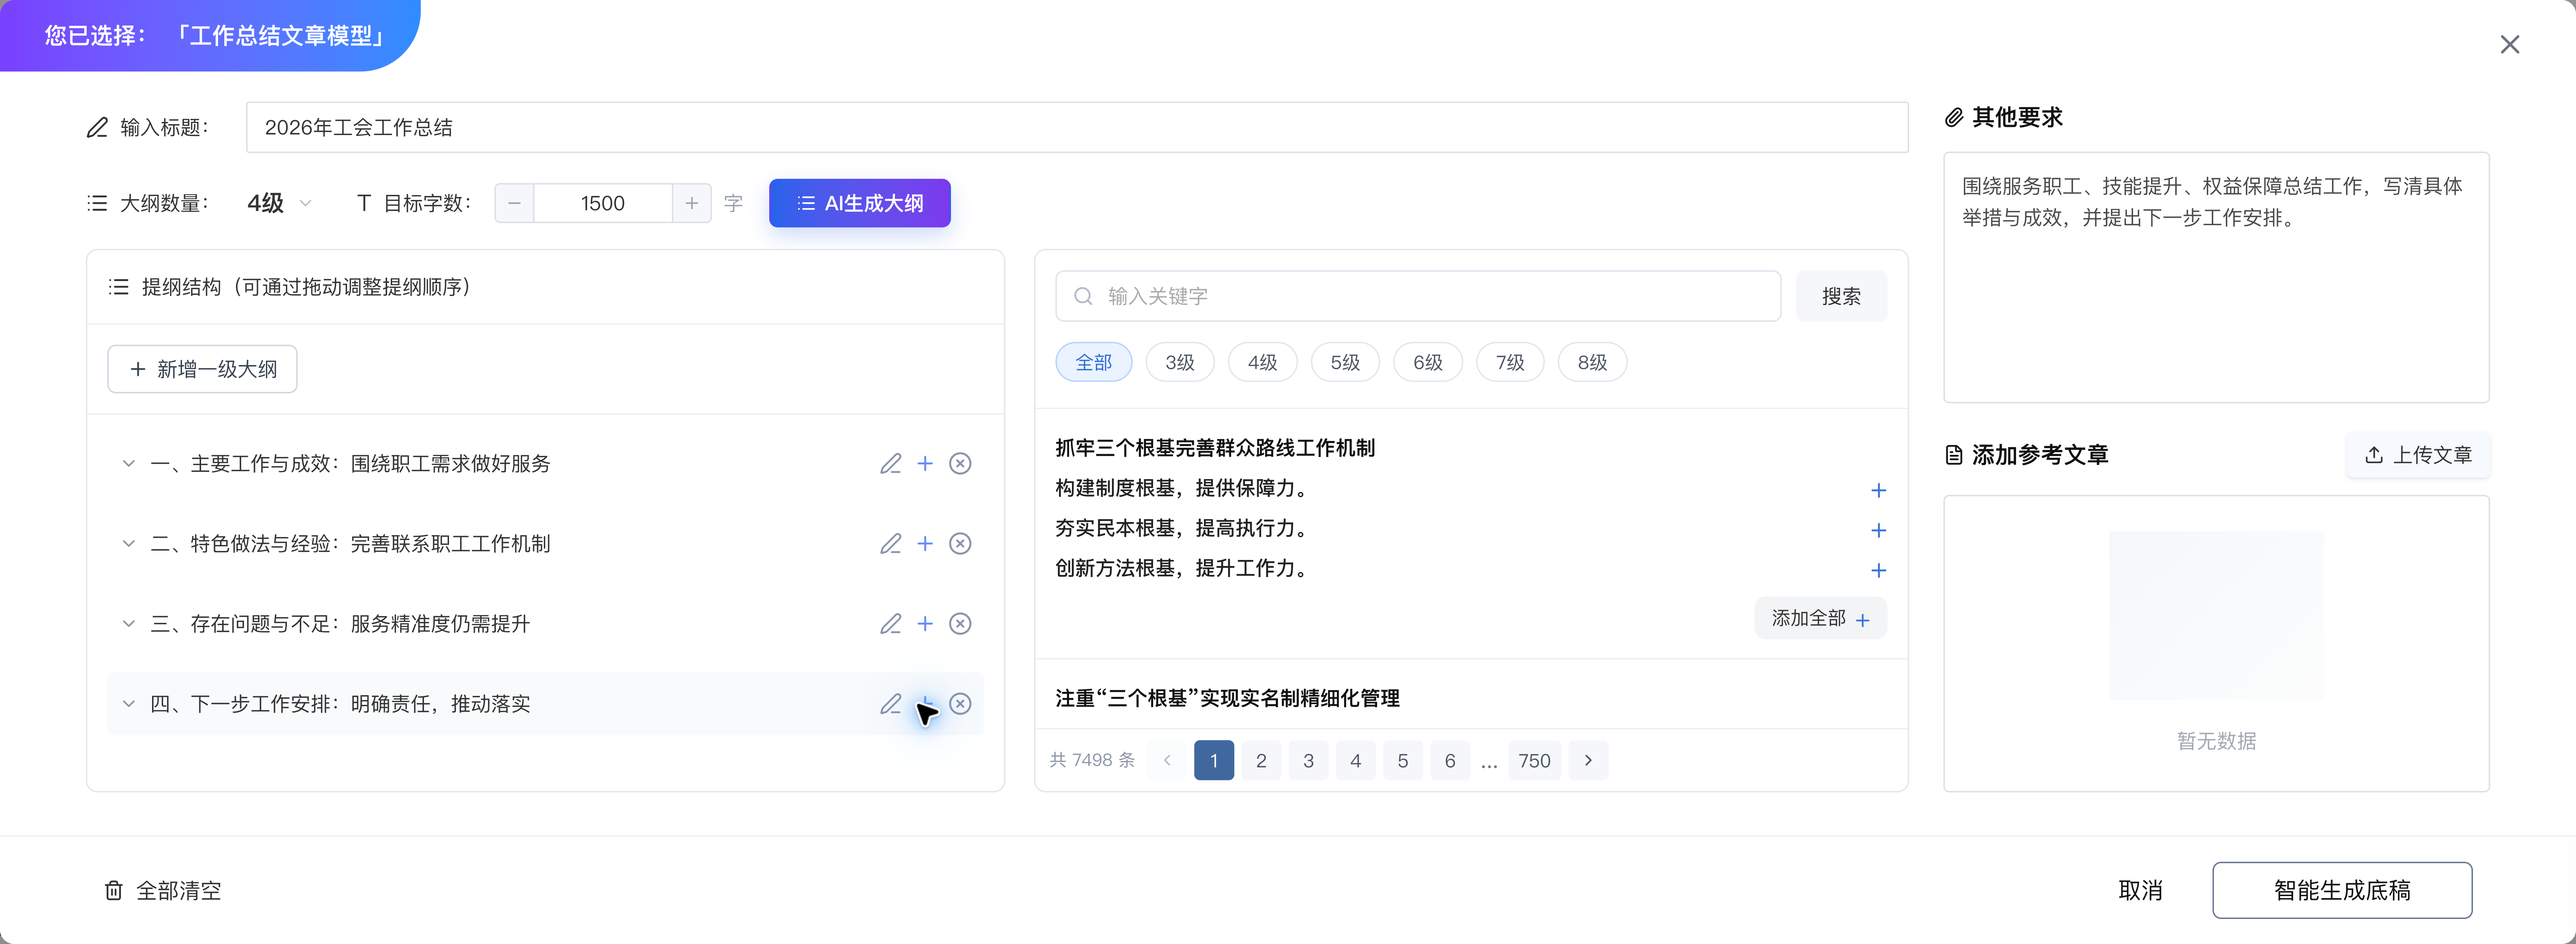
Task: Filter templates by 5级
Action: (x=1345, y=362)
